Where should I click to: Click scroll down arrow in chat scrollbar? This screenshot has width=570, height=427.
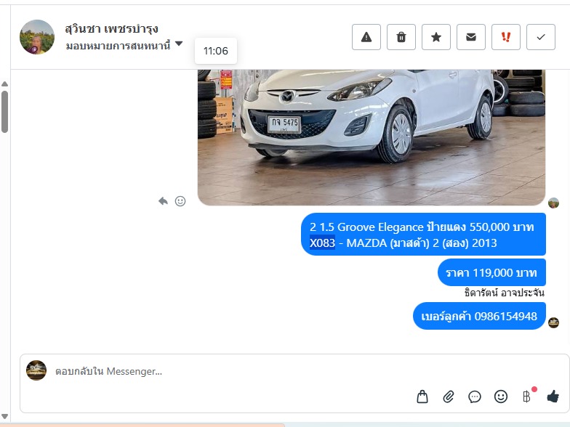[x=4, y=416]
